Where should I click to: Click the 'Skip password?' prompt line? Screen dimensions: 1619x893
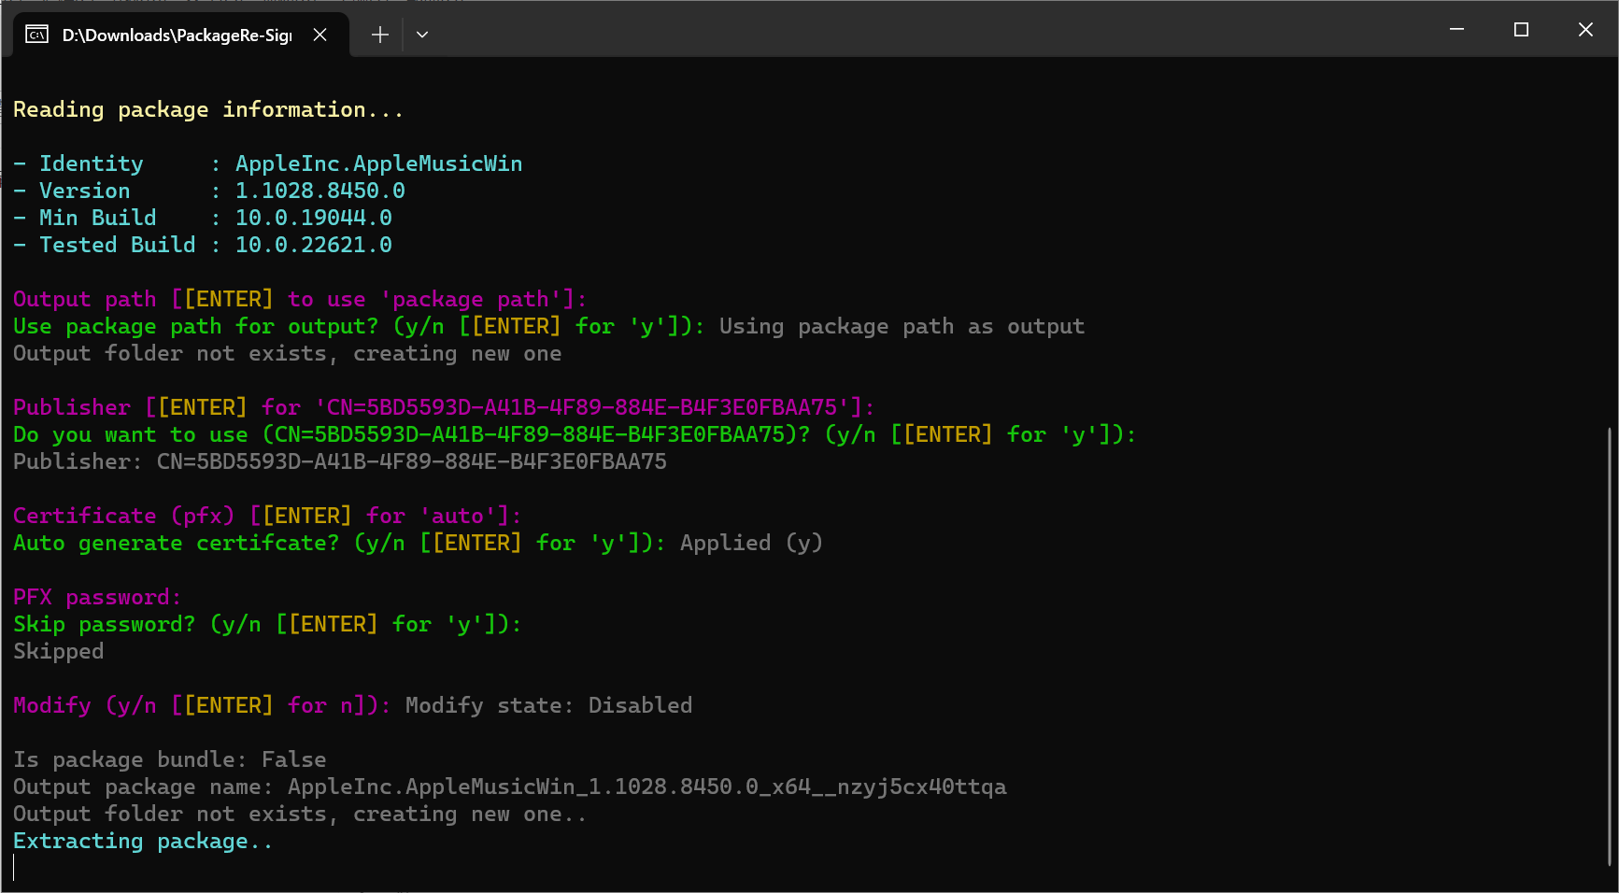pos(267,624)
